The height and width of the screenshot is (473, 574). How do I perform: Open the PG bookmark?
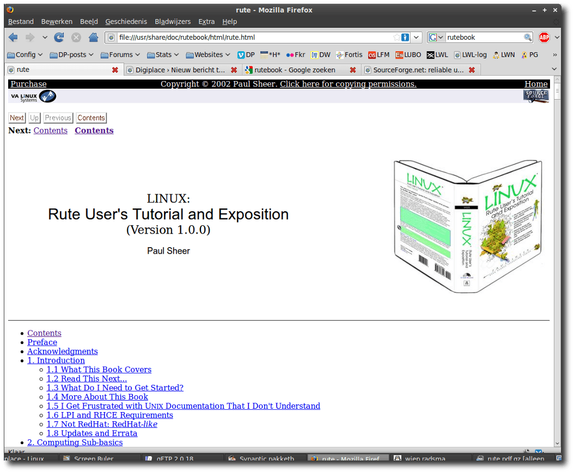(x=530, y=55)
